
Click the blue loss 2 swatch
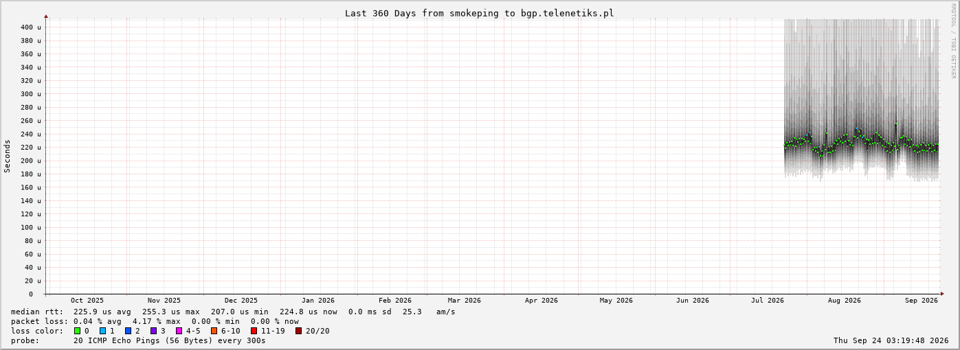point(129,331)
